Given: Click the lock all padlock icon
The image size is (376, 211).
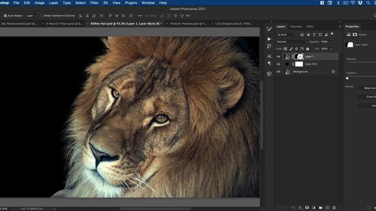Looking at the screenshot, I should point(308,49).
